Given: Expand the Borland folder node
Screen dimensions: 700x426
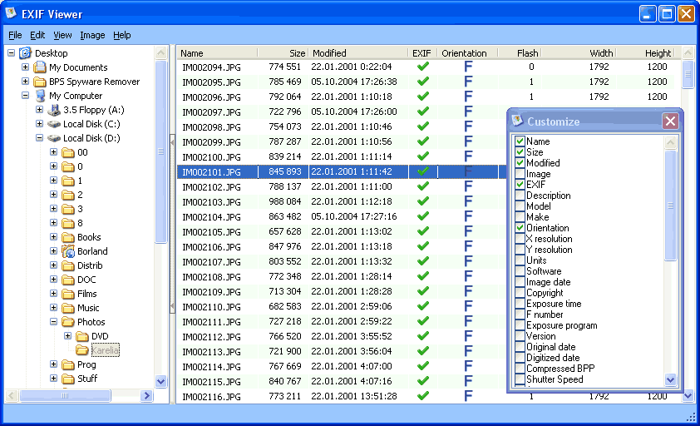Looking at the screenshot, I should pos(53,251).
